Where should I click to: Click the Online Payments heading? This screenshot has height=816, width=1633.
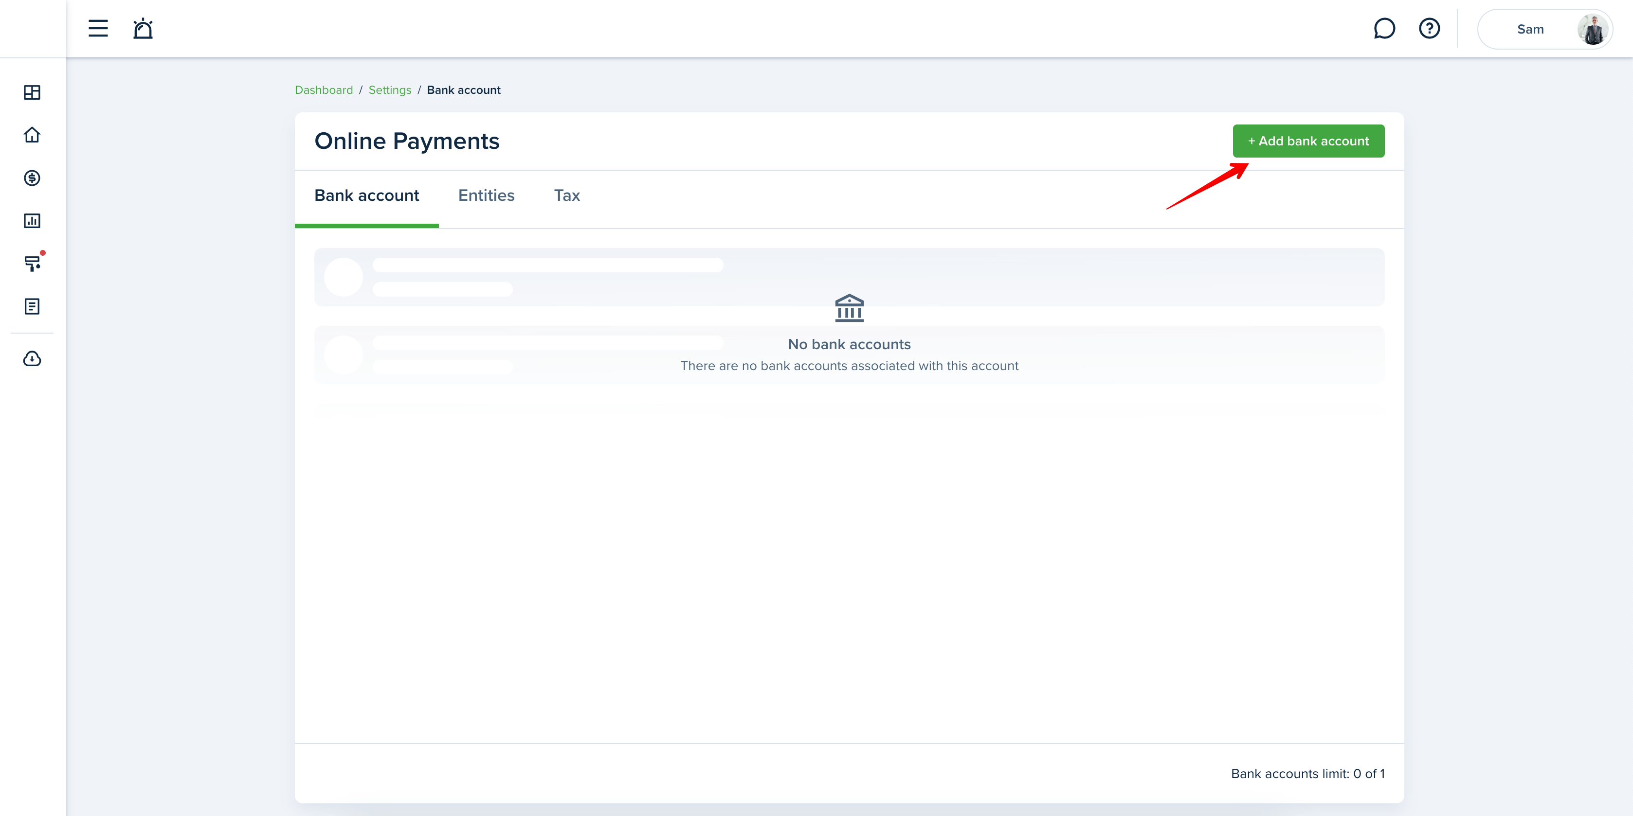(407, 141)
